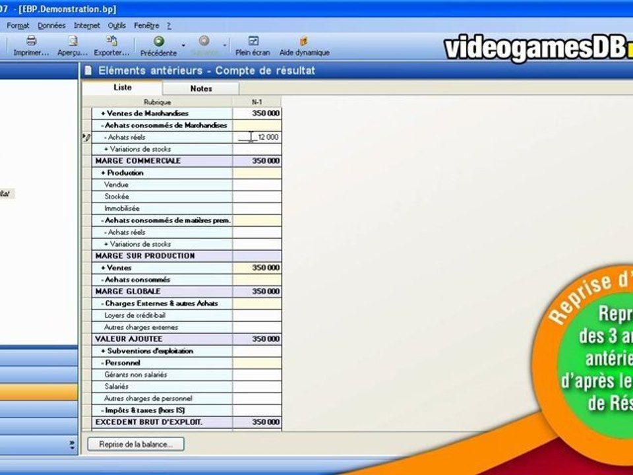633x475 pixels.
Task: Open the Aperçu preview icon
Action: 73,41
